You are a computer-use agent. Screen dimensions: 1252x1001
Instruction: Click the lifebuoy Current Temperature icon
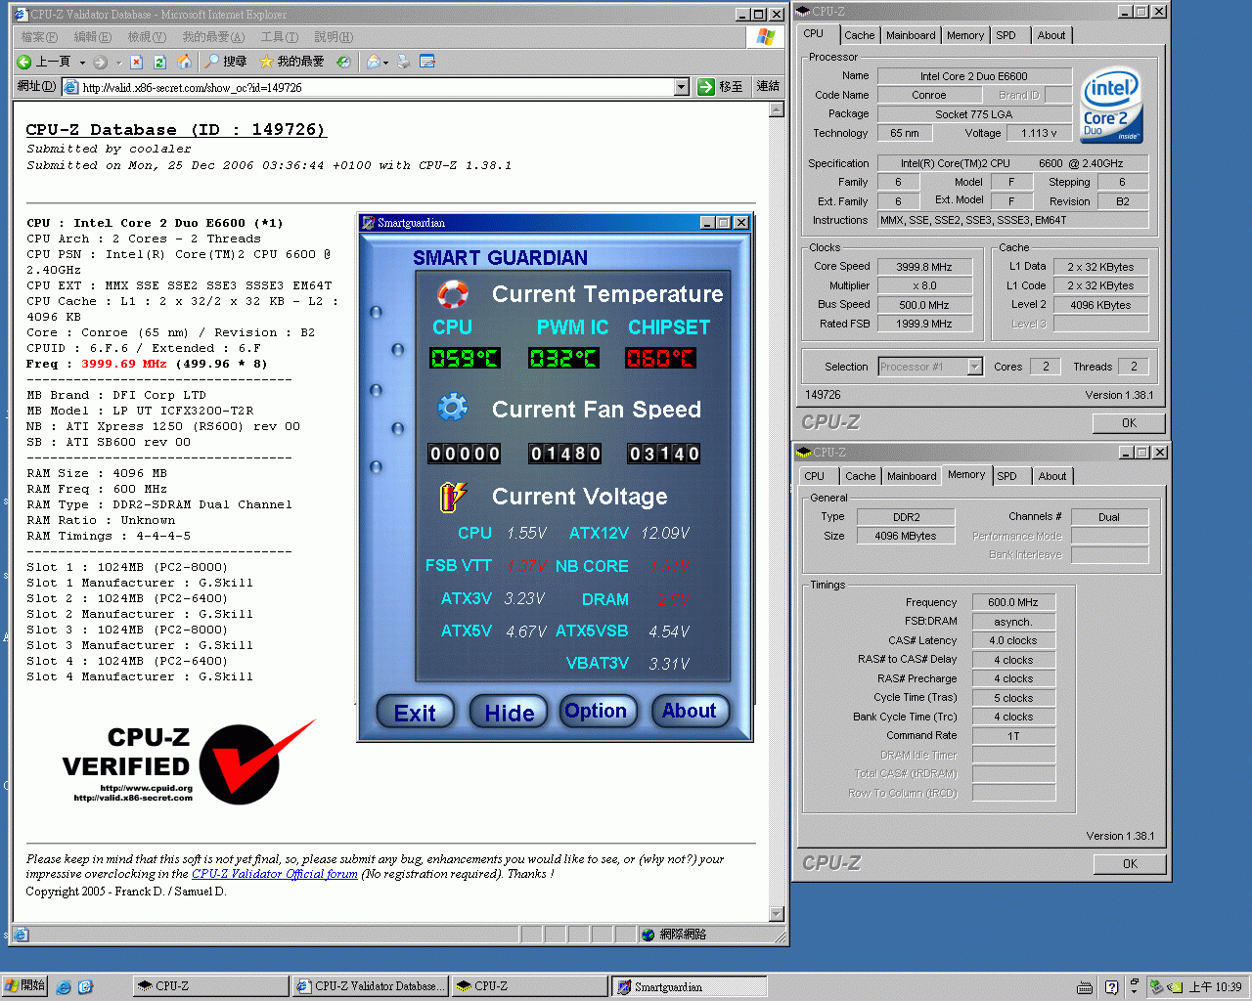coord(453,293)
